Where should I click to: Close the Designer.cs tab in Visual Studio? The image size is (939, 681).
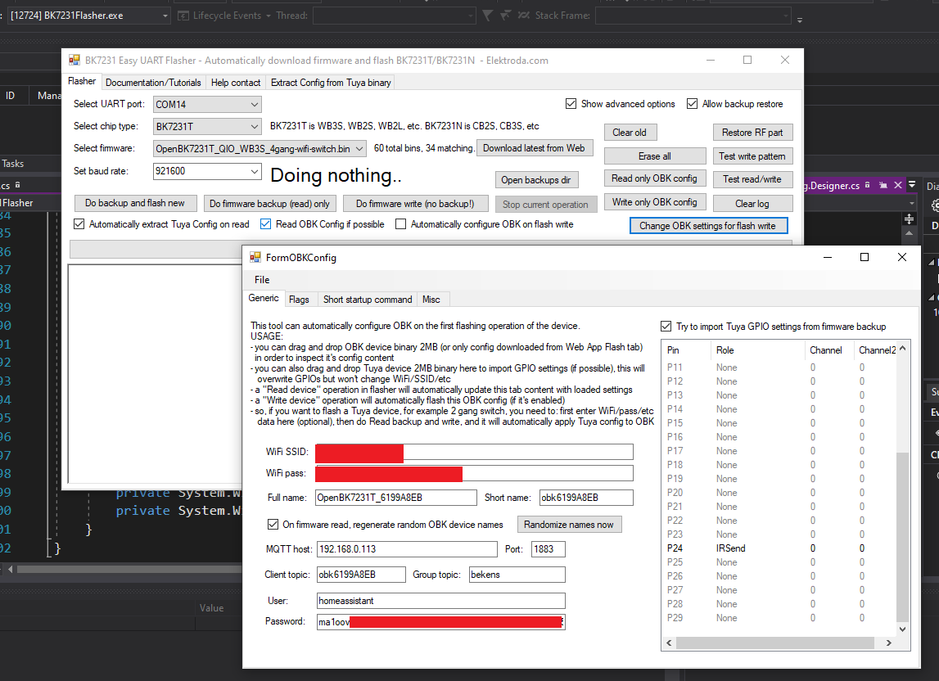coord(898,186)
